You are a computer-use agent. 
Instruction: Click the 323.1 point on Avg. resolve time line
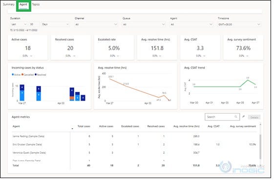(x=110, y=79)
